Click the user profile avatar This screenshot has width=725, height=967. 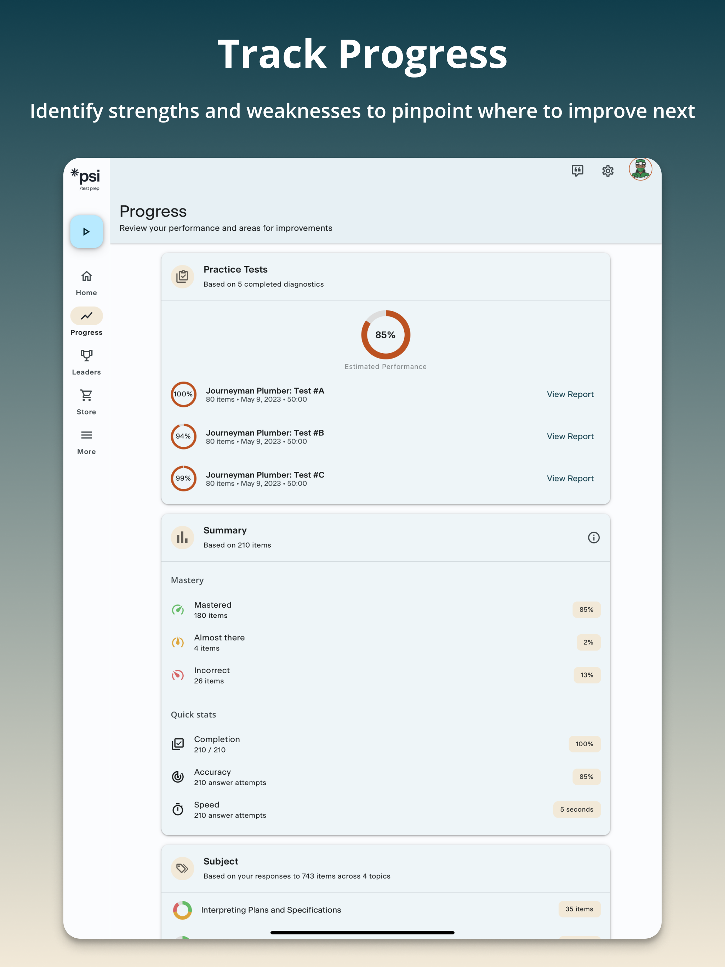click(640, 170)
